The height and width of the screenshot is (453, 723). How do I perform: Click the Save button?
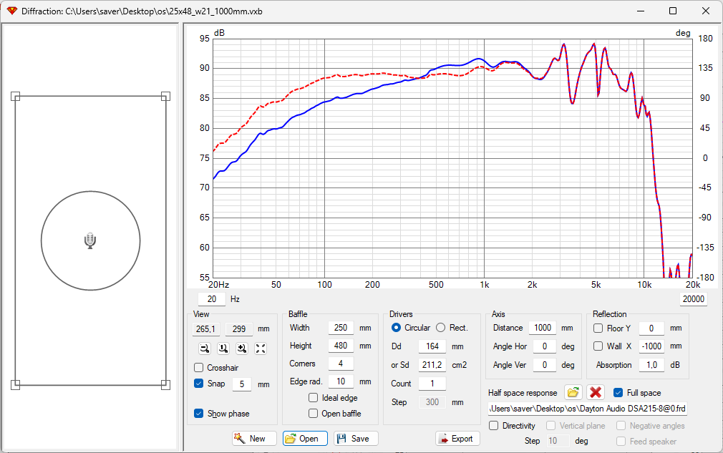pos(356,438)
